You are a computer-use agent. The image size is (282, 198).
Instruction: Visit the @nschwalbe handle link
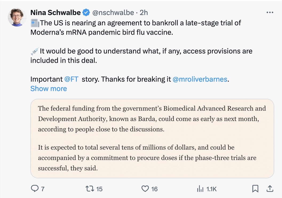pos(113,12)
